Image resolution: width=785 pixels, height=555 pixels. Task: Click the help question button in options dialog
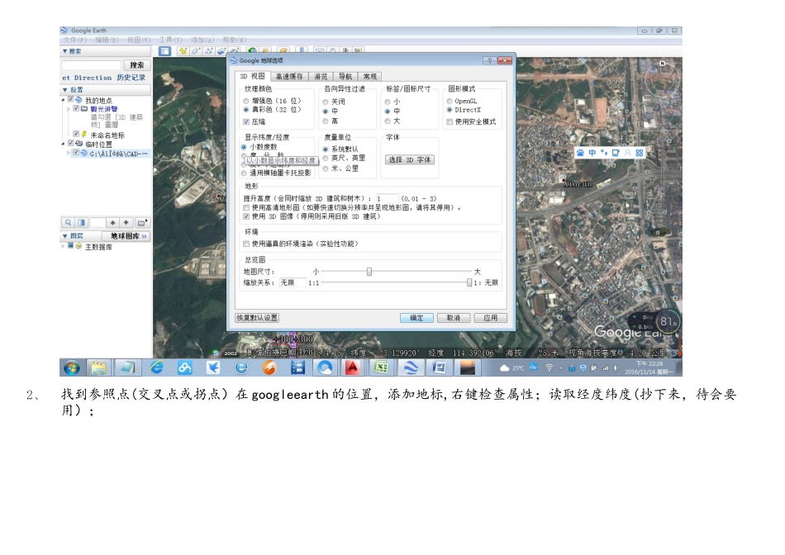pyautogui.click(x=489, y=60)
